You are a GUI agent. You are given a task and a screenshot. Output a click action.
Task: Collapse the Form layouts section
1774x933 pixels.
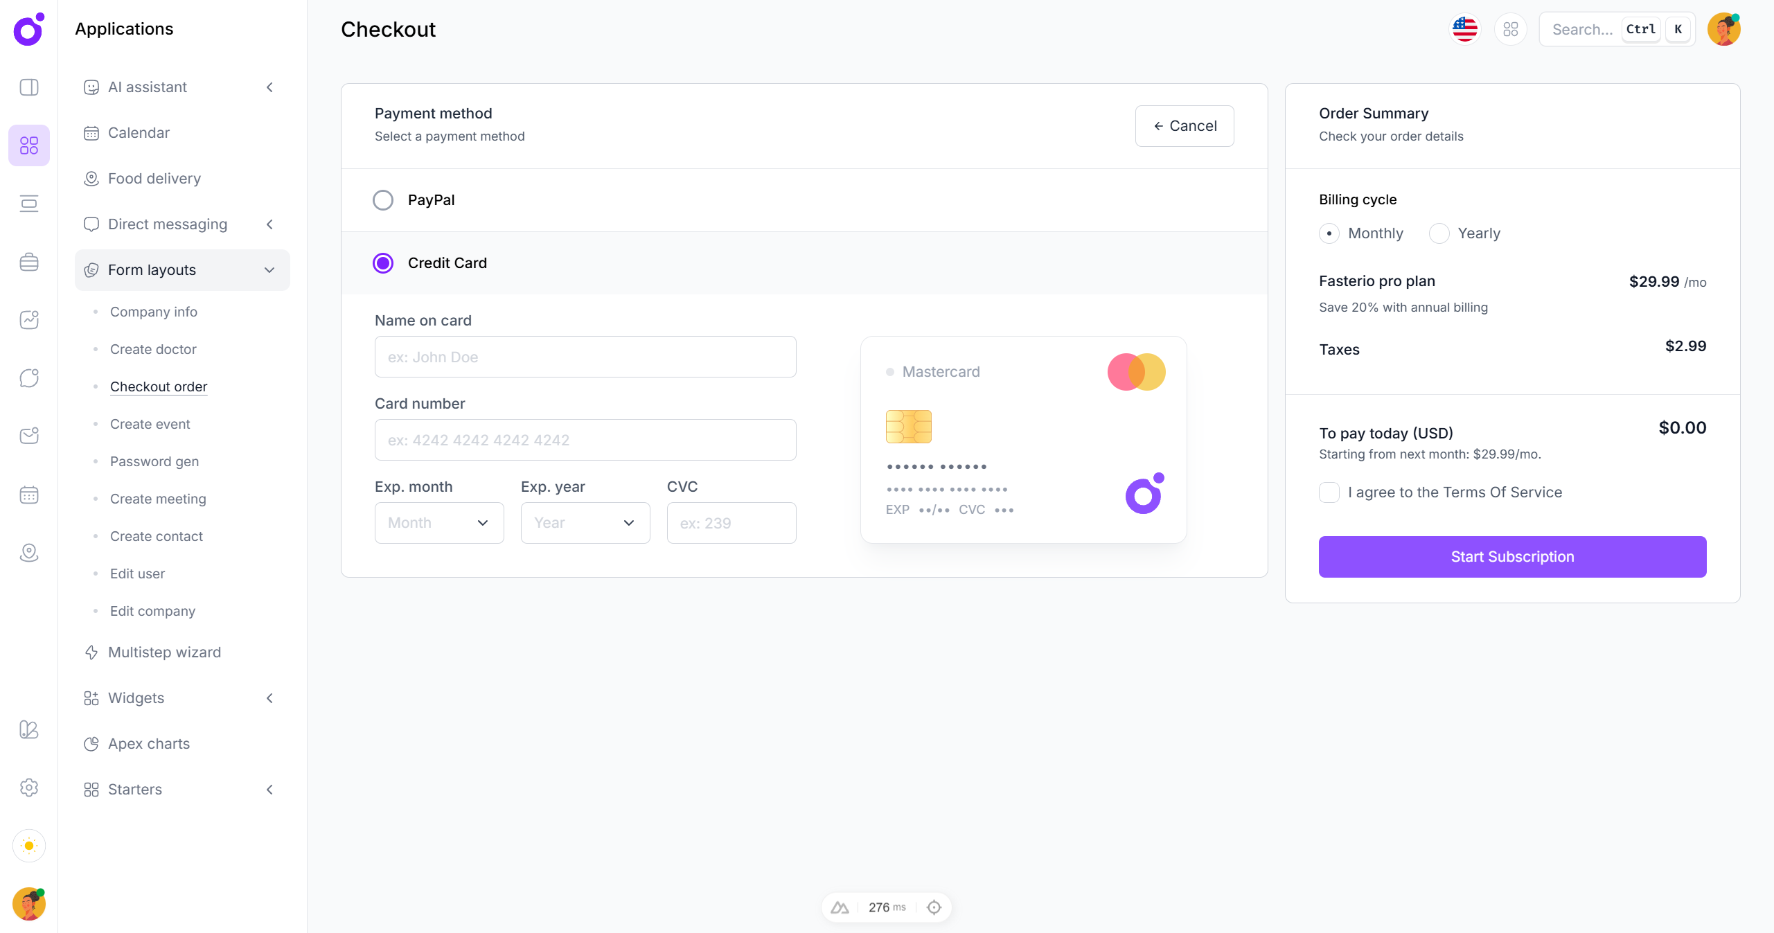pyautogui.click(x=269, y=270)
